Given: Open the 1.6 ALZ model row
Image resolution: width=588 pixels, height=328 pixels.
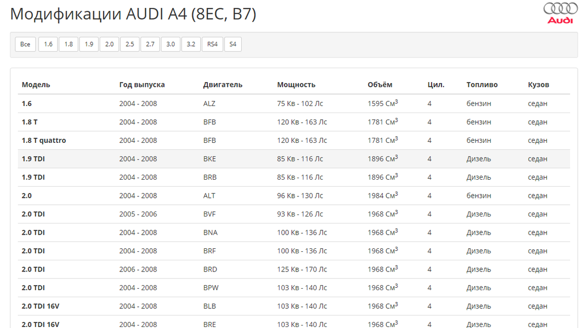Looking at the screenshot, I should pos(27,103).
